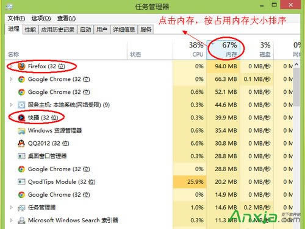Select the Firefox (32 位) row name

point(46,66)
